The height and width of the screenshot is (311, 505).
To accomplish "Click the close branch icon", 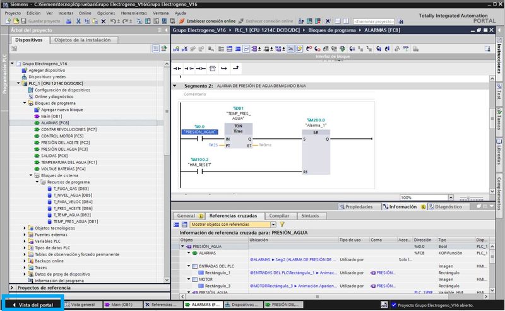I will coord(236,68).
